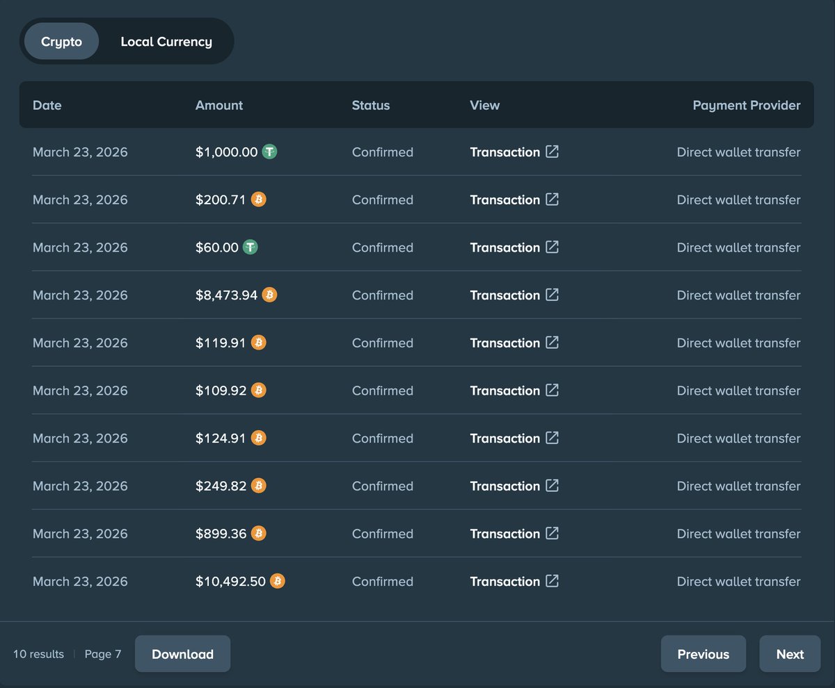Open Transaction link for $119.91 payment
This screenshot has height=688, width=835.
(514, 343)
